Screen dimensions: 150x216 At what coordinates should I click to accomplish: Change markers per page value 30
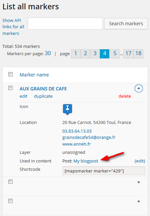click(48, 53)
